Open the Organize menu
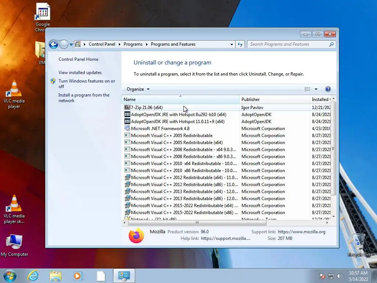 (x=138, y=89)
